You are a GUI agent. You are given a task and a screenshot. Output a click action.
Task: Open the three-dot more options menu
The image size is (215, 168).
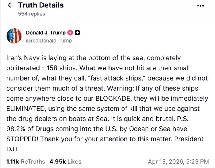click(201, 6)
